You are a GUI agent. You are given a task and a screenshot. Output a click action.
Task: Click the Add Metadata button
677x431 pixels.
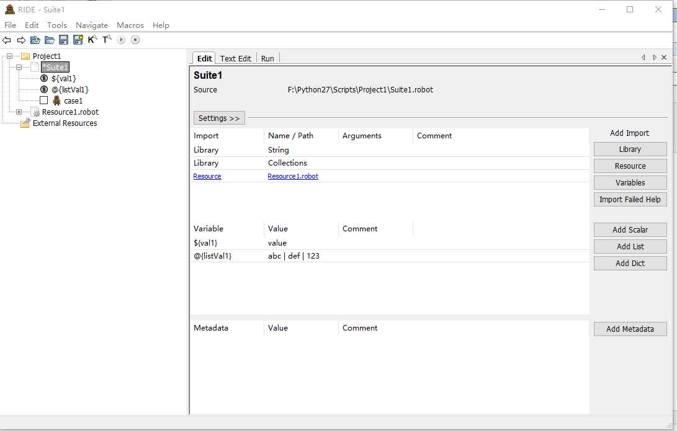coord(630,329)
